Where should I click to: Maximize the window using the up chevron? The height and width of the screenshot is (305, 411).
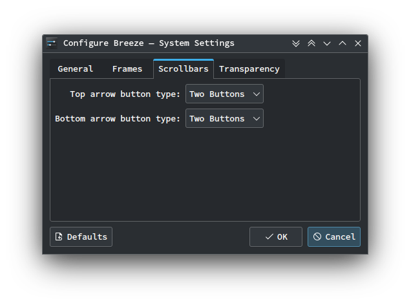(342, 43)
